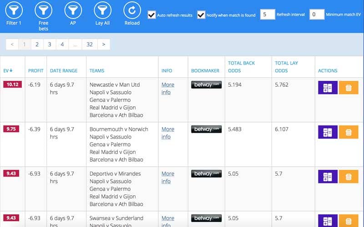Select lay odds value 6.107
Image resolution: width=364 pixels, height=227 pixels.
pos(282,129)
